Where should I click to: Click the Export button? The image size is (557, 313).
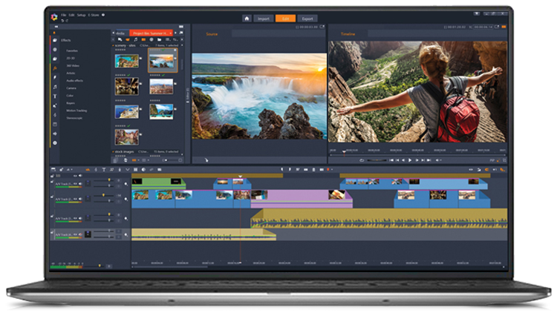click(x=308, y=18)
